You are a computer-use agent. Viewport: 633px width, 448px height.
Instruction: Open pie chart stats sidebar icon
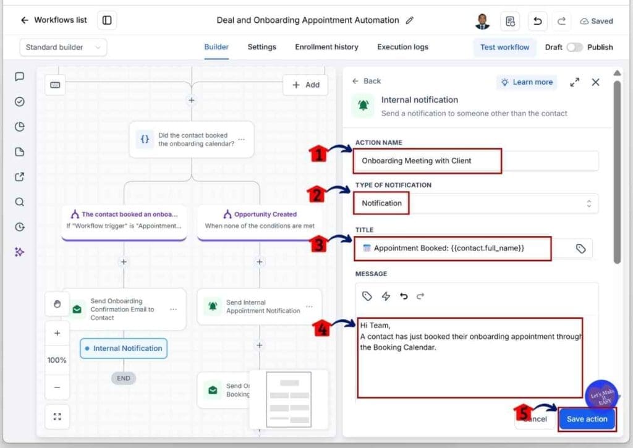pos(19,127)
